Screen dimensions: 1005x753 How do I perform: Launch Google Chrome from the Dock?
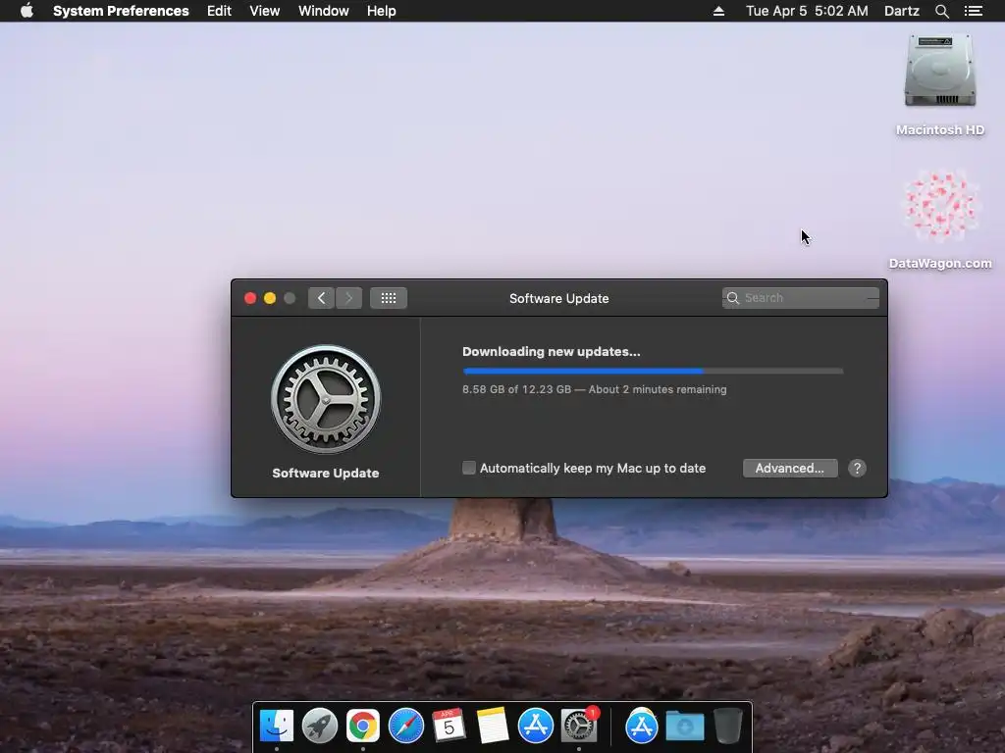tap(363, 726)
